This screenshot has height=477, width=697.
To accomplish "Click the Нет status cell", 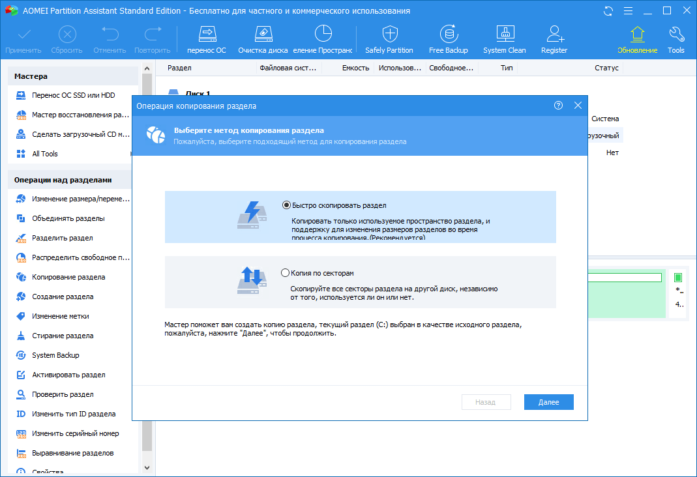I will [x=612, y=152].
